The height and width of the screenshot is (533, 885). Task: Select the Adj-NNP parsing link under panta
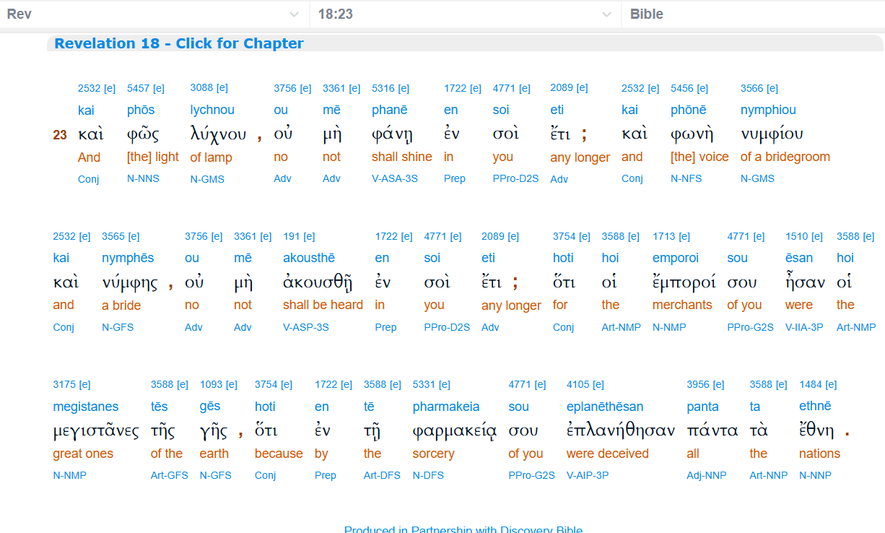(706, 475)
